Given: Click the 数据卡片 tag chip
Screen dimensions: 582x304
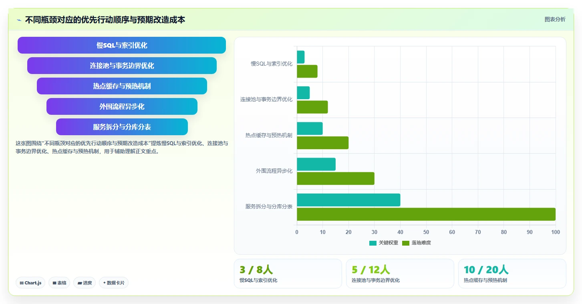Looking at the screenshot, I should pos(114,283).
